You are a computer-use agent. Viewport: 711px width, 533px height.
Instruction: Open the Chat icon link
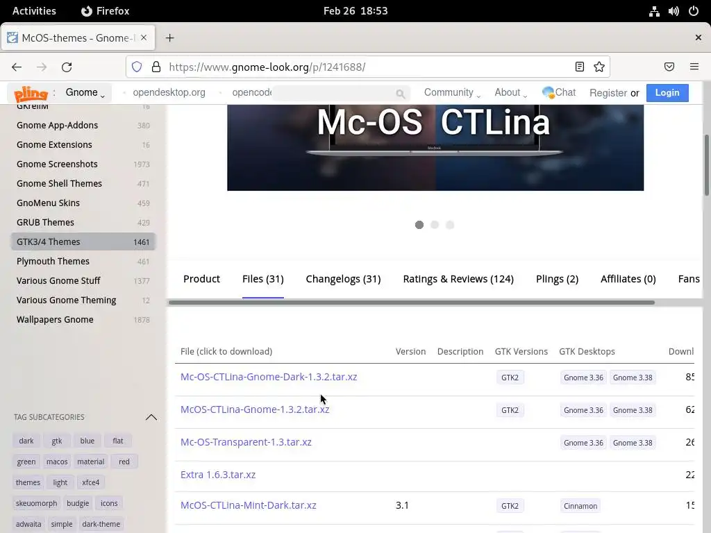pos(559,92)
